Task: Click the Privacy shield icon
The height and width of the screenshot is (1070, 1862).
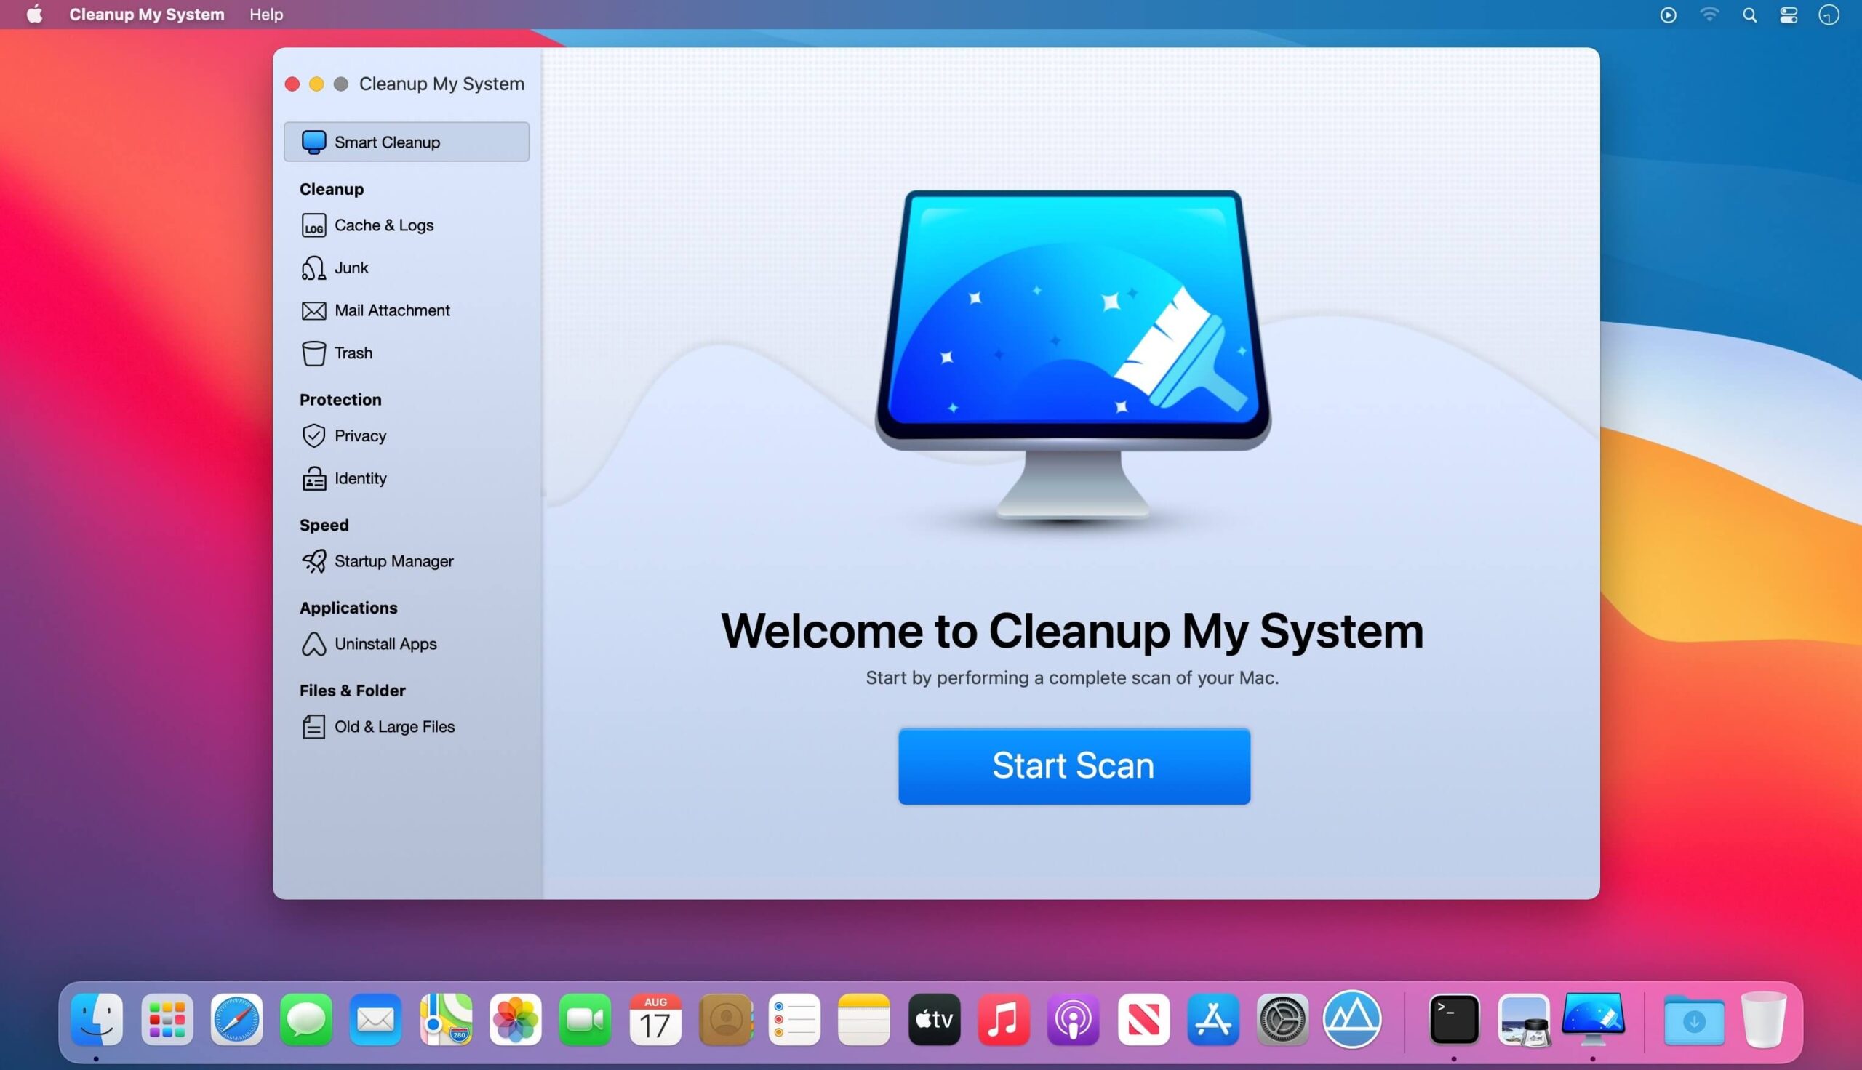Action: coord(313,436)
